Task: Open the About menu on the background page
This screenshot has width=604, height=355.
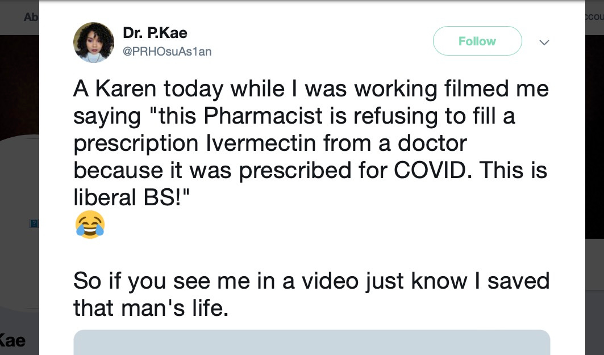Action: pyautogui.click(x=32, y=17)
